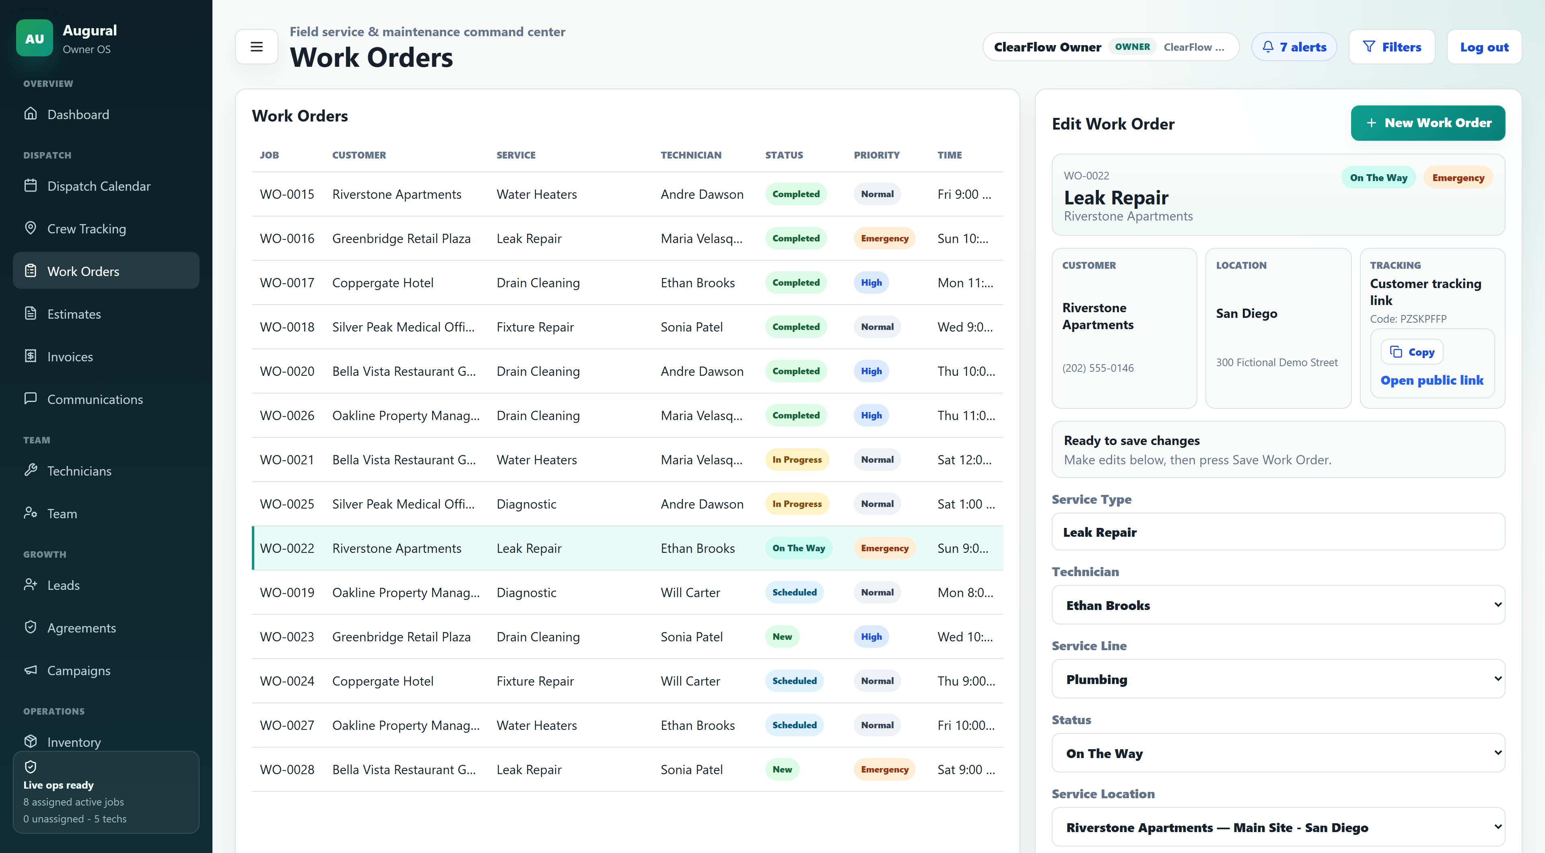Viewport: 1545px width, 853px height.
Task: Open the Service Location dropdown
Action: point(1278,827)
